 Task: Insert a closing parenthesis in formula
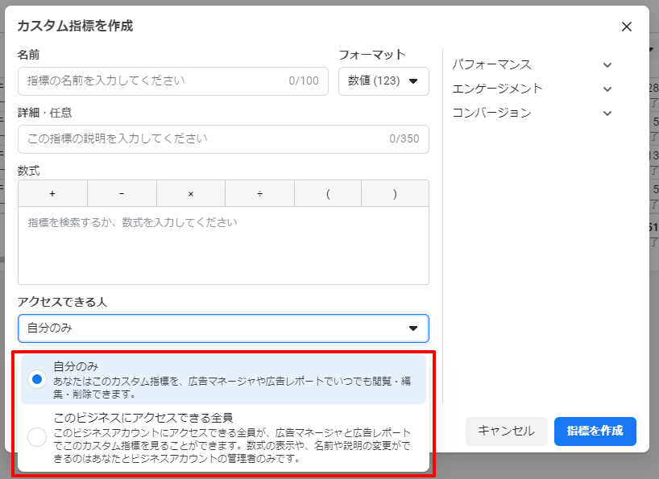395,194
